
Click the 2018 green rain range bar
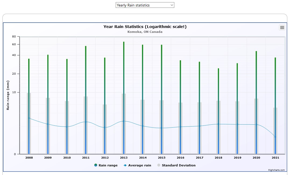tap(218, 81)
